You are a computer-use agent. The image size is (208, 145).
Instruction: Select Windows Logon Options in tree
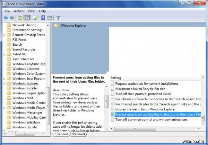click(x=29, y=93)
